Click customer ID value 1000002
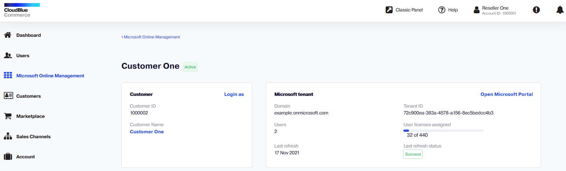 coord(139,113)
